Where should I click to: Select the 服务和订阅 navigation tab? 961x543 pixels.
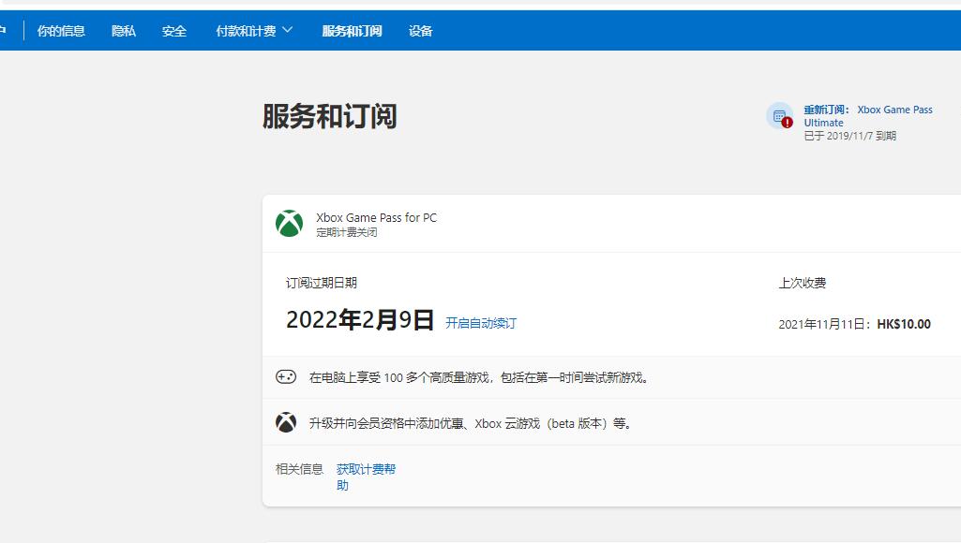coord(352,30)
